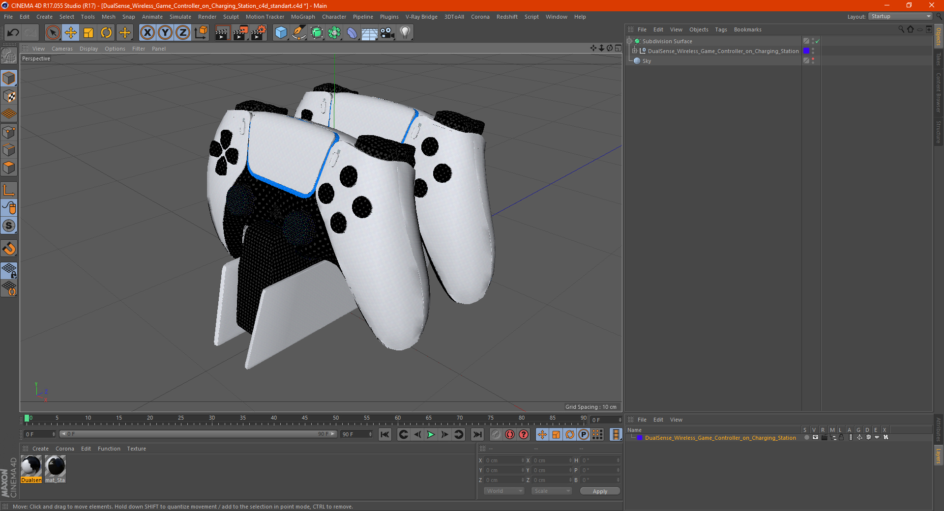The width and height of the screenshot is (944, 511).
Task: Collapse the Subdivision Surface tree node
Action: coord(629,41)
